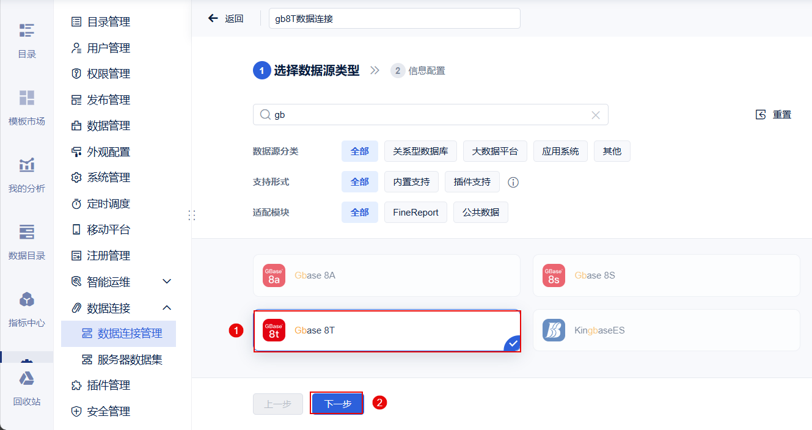Open 服务器数据集 menu item
Image resolution: width=812 pixels, height=430 pixels.
119,360
